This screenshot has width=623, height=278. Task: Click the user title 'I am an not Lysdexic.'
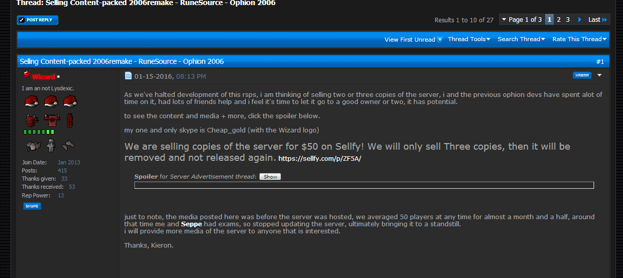48,88
